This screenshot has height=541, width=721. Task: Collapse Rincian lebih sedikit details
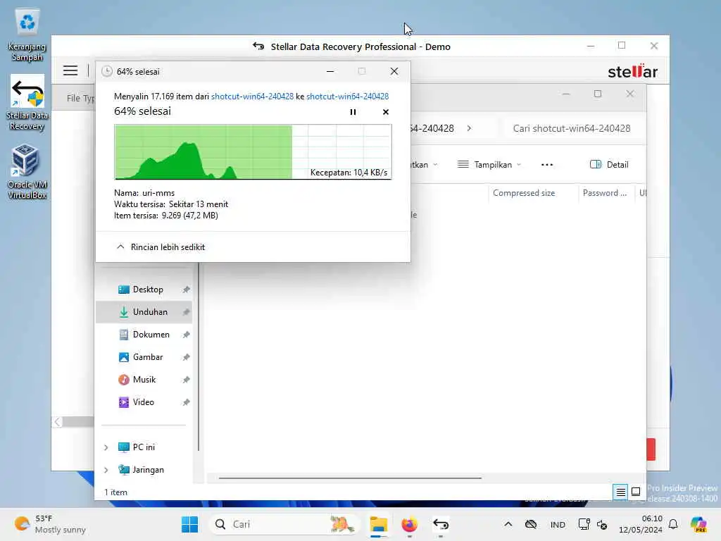161,247
